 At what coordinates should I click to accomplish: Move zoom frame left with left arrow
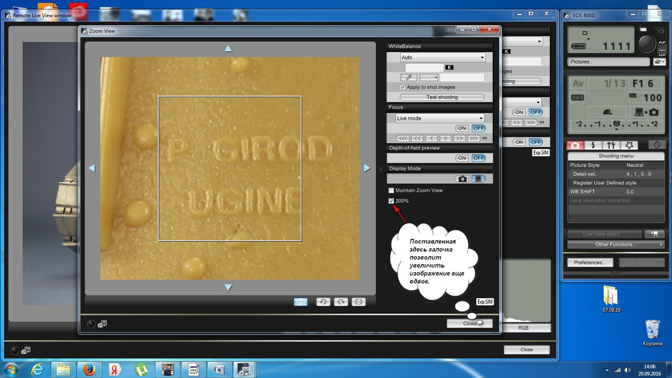(91, 168)
